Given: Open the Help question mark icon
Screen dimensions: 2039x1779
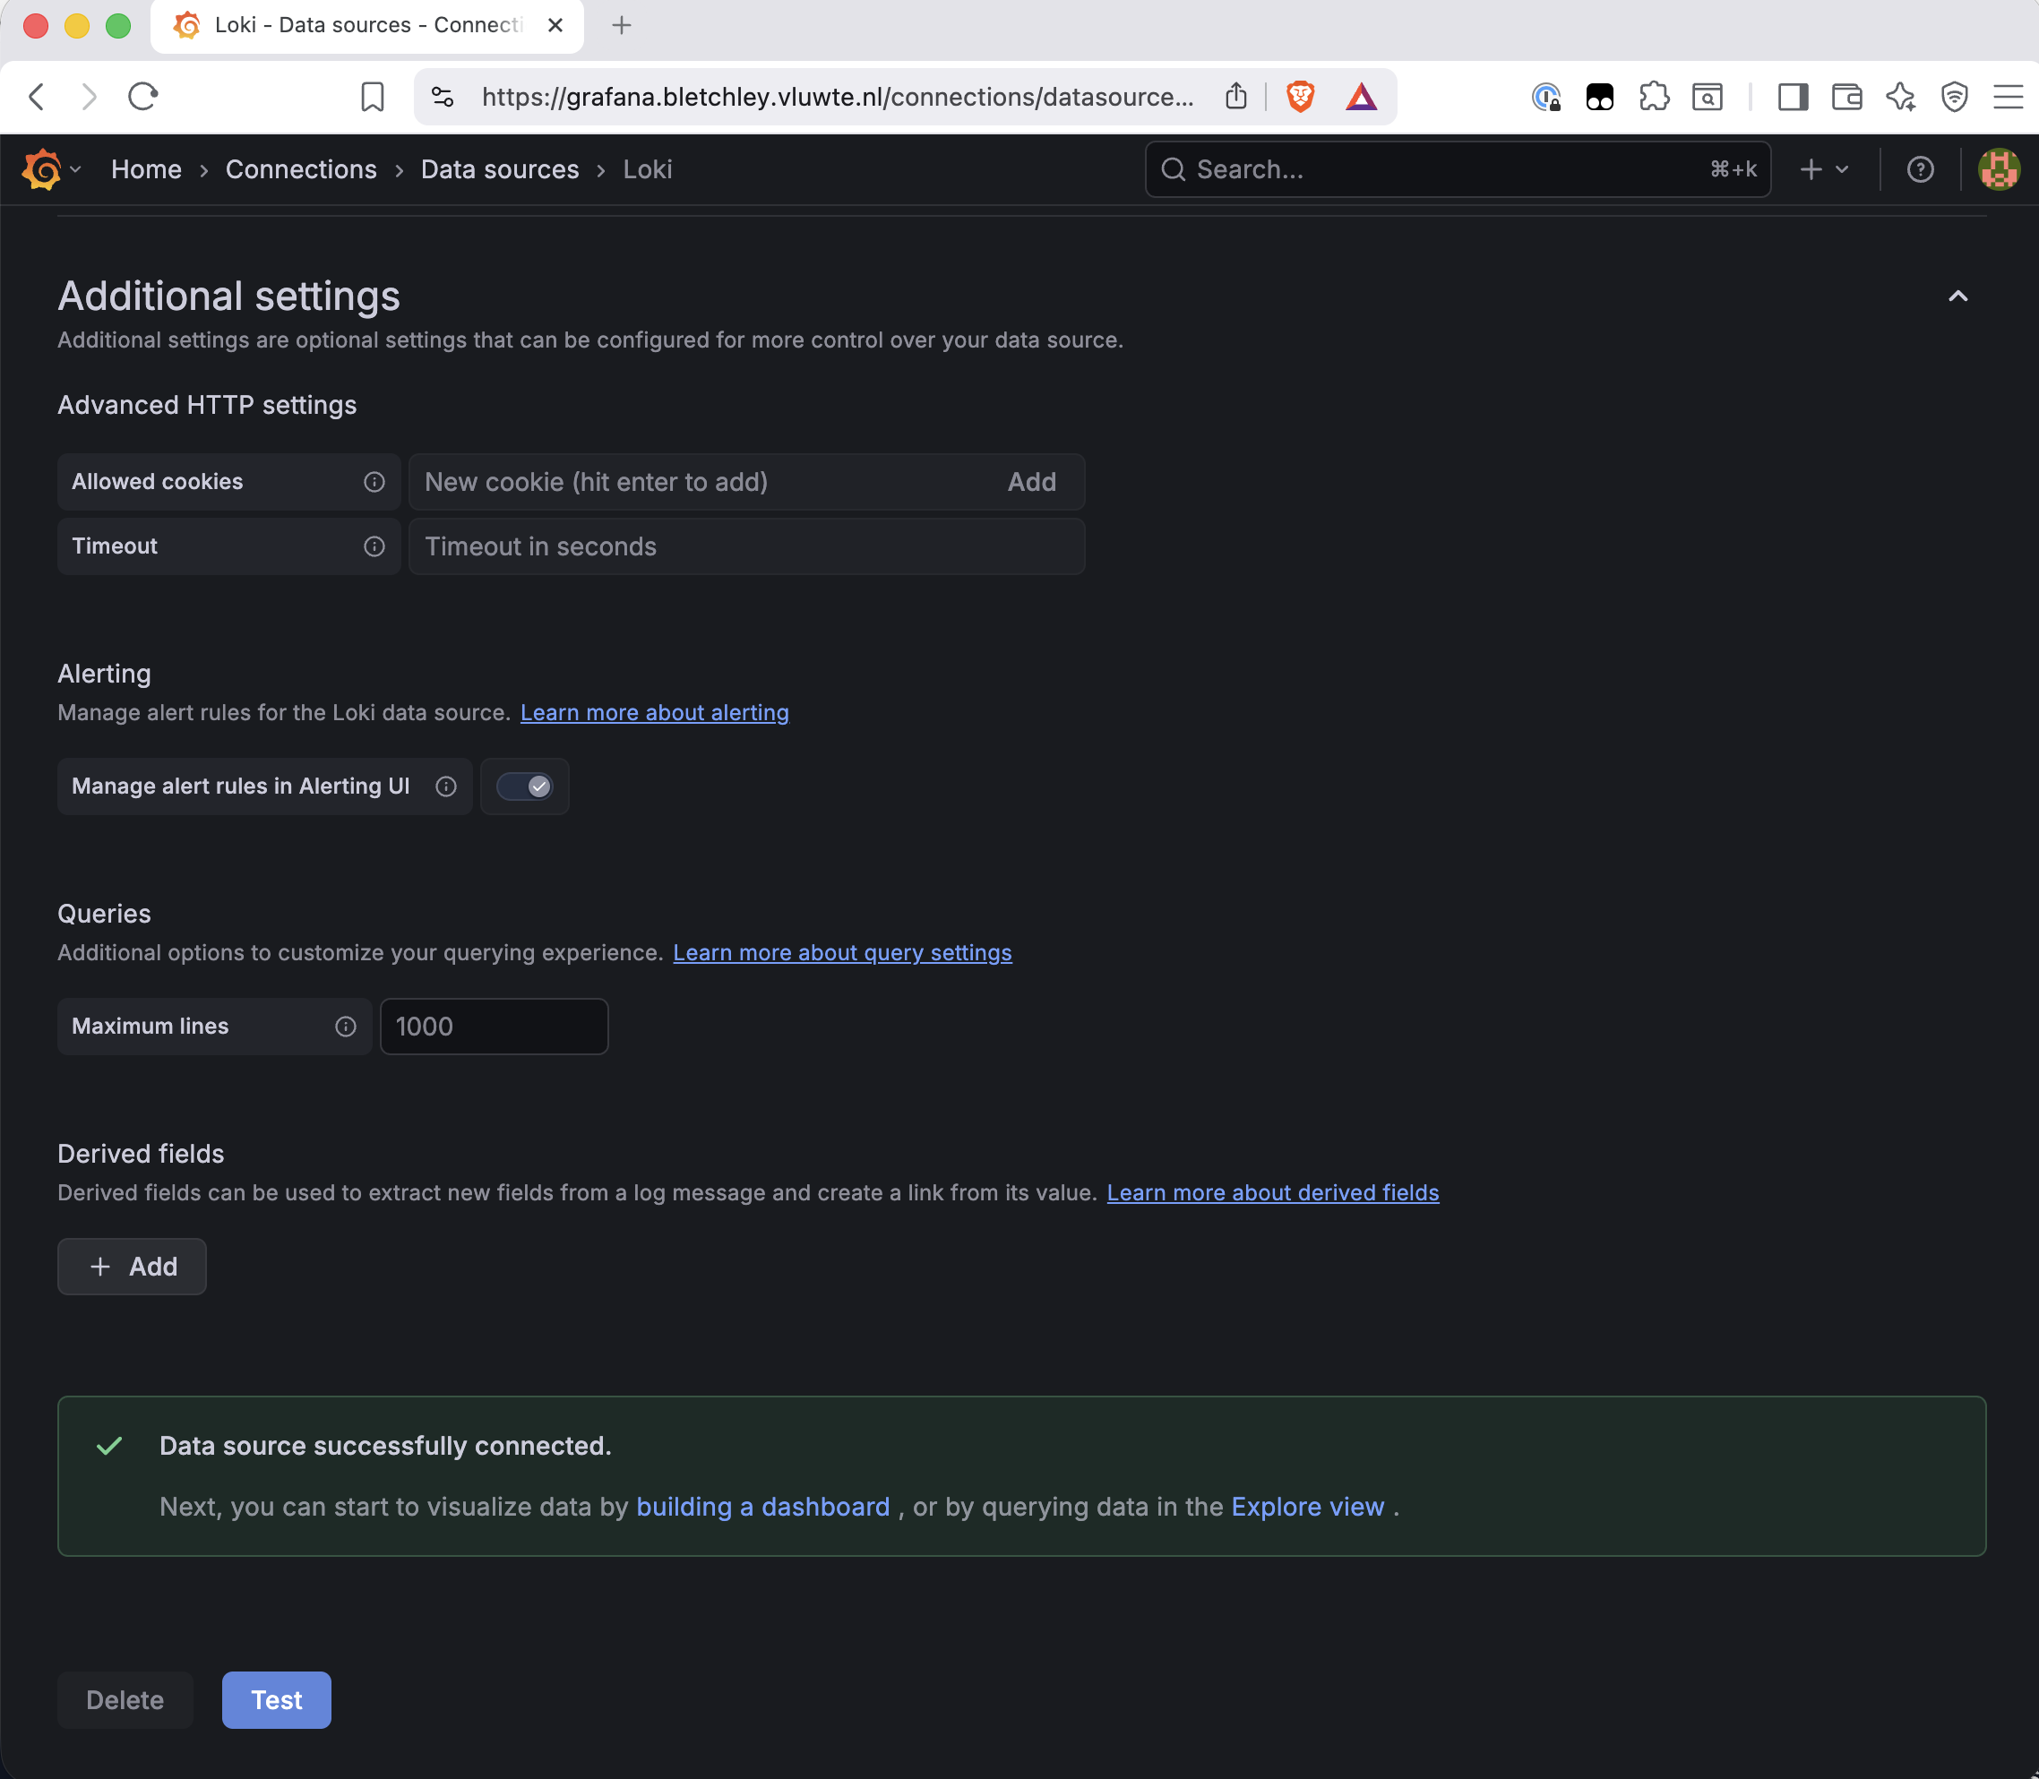Looking at the screenshot, I should click(x=1920, y=170).
